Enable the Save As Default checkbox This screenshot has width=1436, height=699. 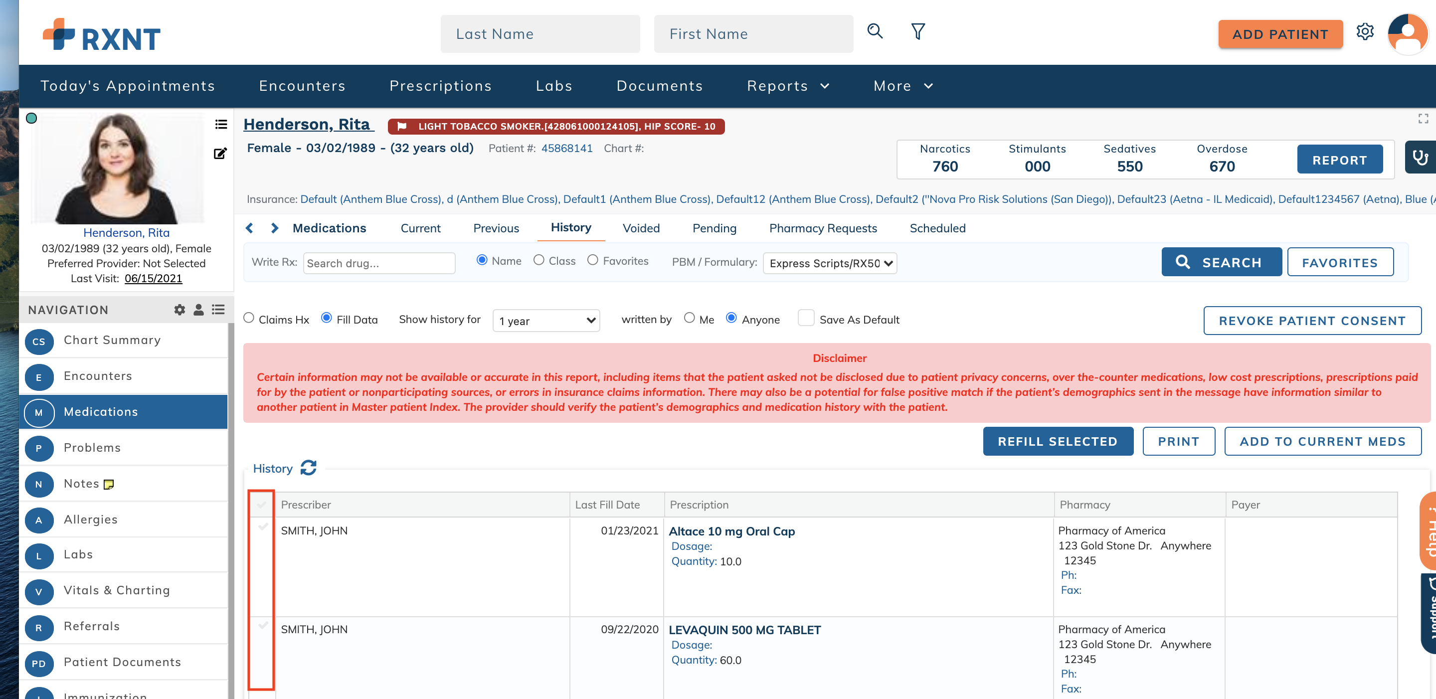point(806,318)
